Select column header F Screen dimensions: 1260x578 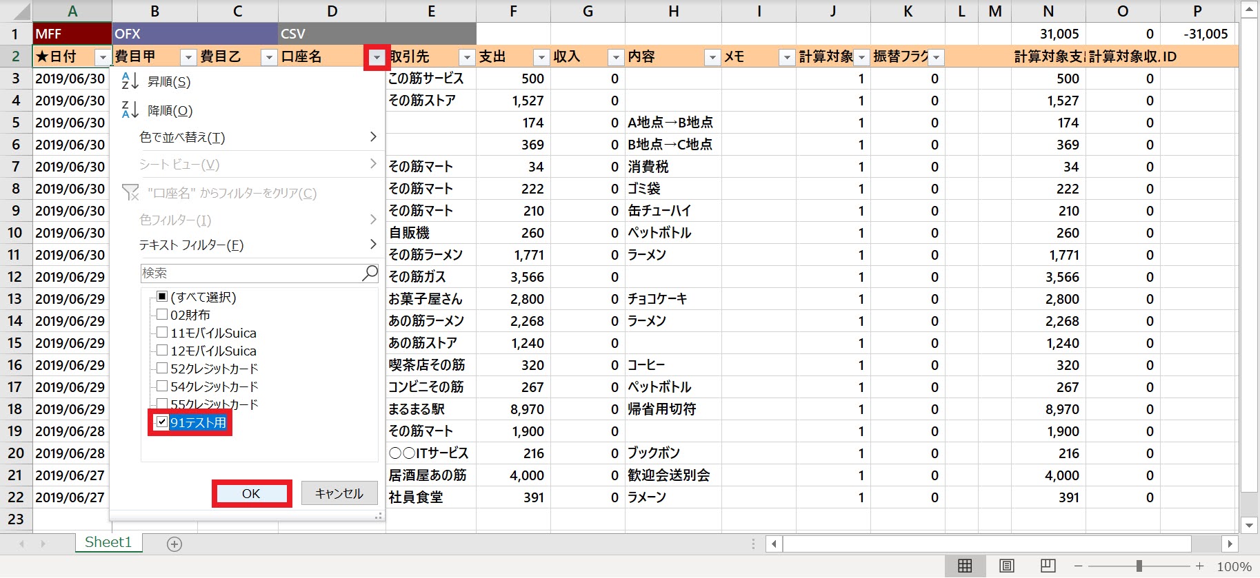point(513,11)
